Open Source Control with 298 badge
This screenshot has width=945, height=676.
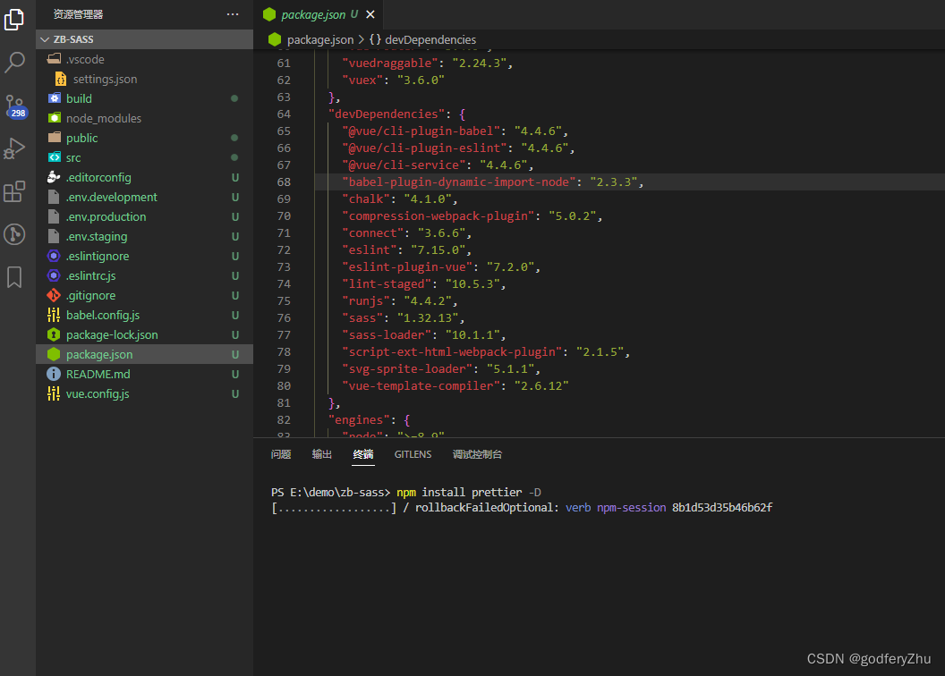pos(14,106)
